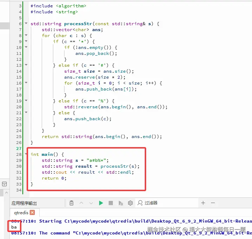Open output pane settings gear
Viewport: 252px width, 239px height.
coord(130,203)
